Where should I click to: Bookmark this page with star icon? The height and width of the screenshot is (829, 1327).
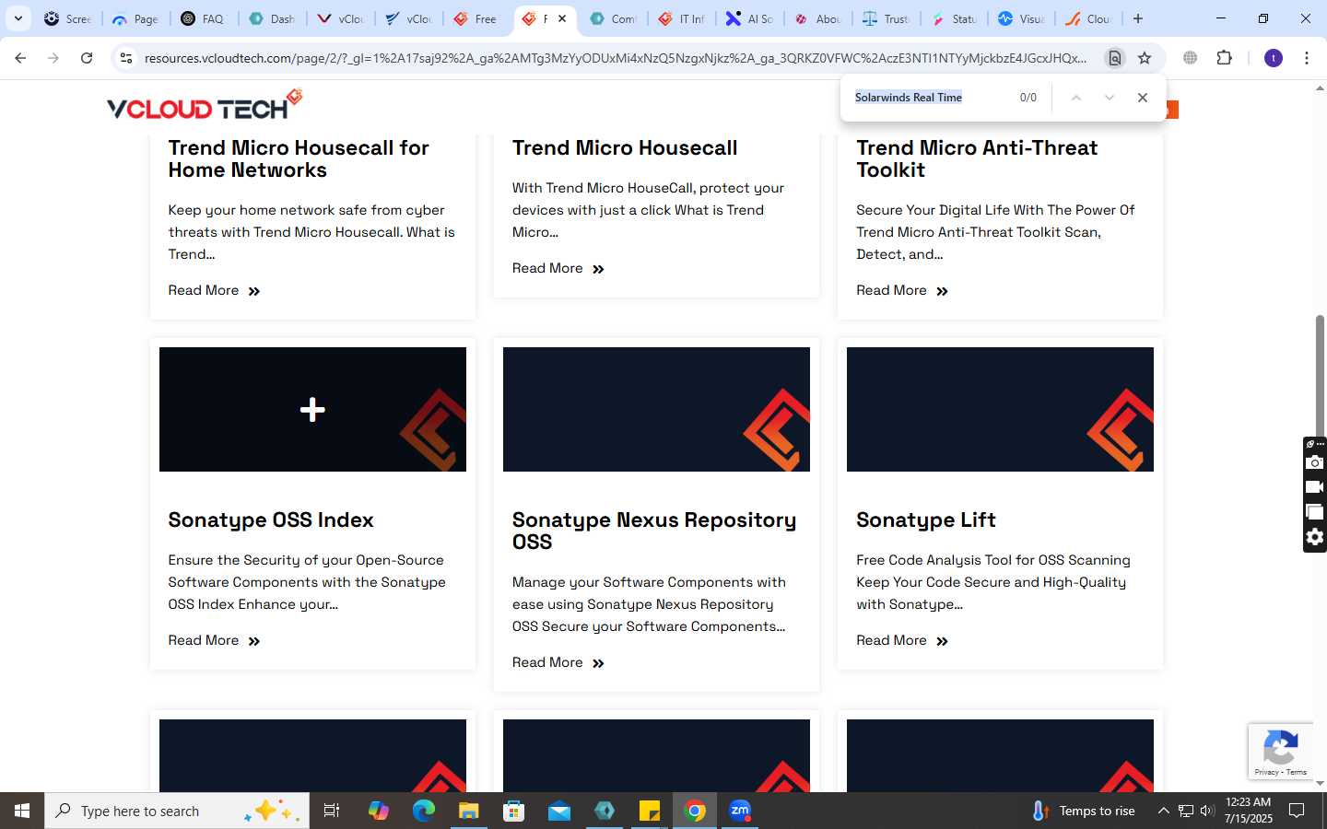click(x=1145, y=58)
